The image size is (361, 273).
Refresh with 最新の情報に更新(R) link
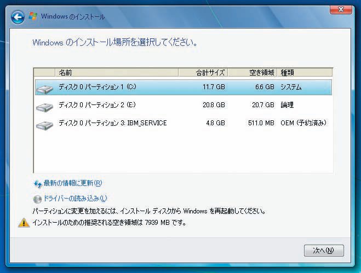[73, 183]
